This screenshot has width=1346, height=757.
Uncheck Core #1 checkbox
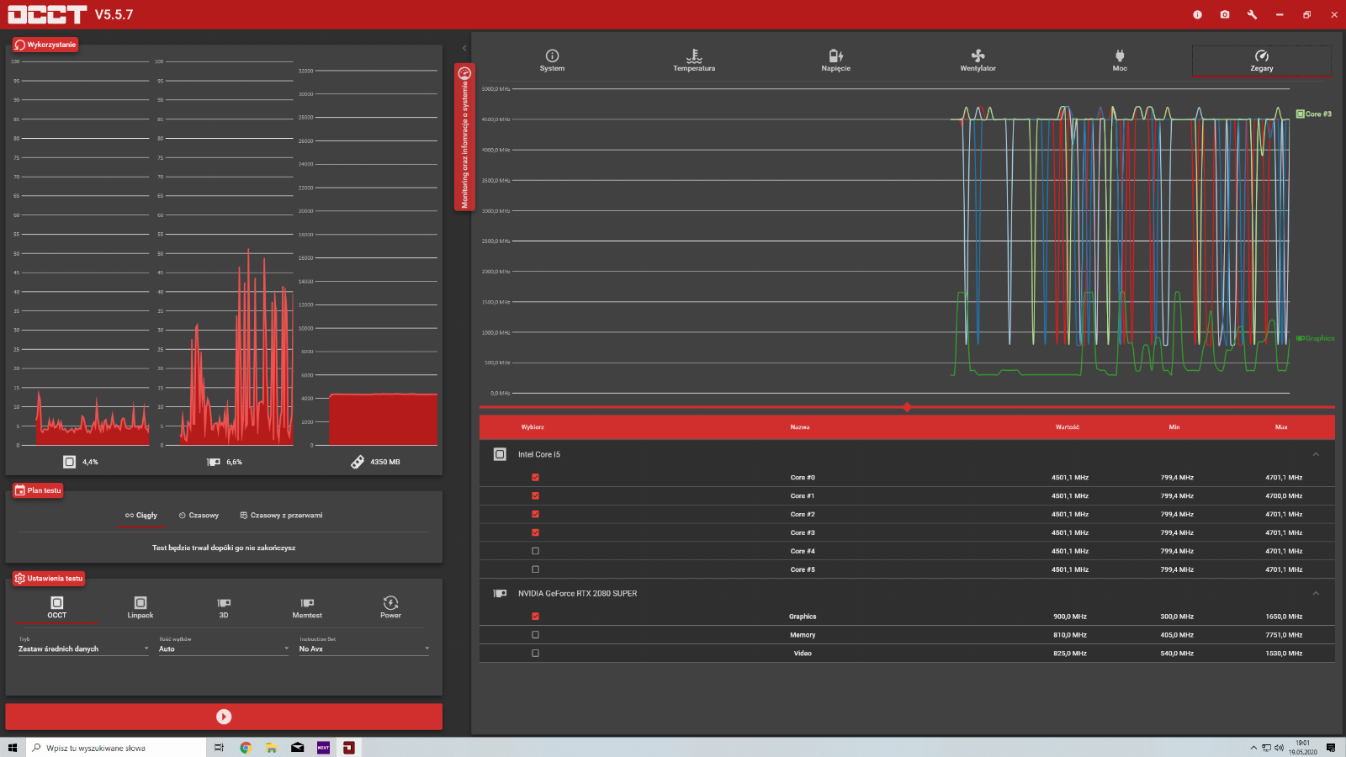(535, 495)
